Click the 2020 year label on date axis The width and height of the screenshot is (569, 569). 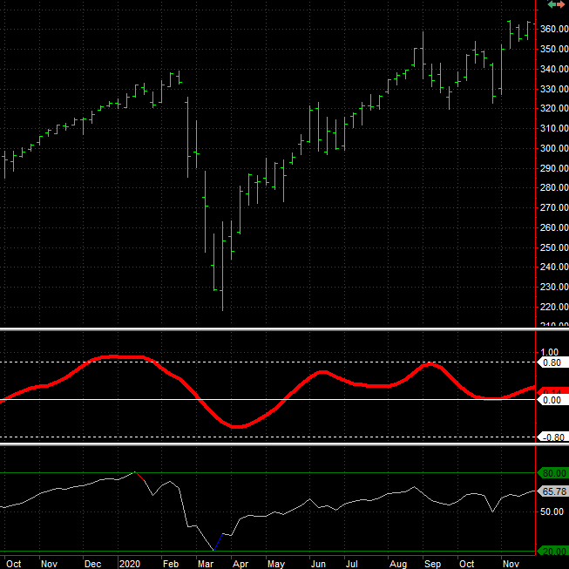[130, 564]
